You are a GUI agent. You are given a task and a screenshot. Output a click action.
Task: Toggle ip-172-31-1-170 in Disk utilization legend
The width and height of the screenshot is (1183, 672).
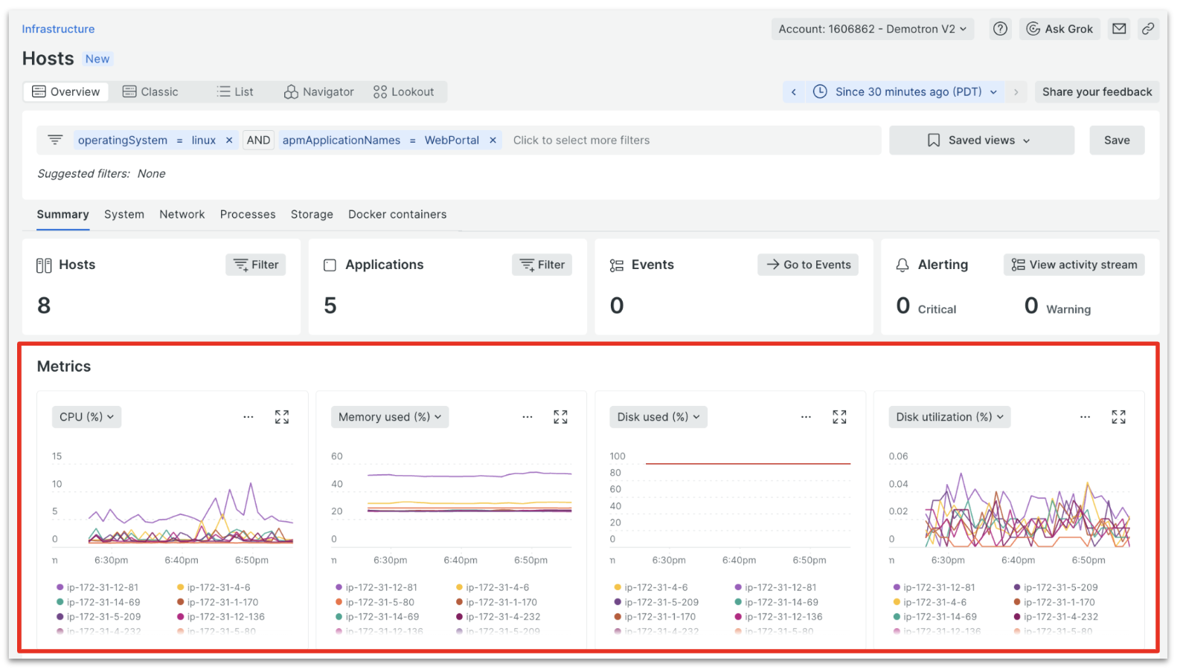pos(1054,603)
